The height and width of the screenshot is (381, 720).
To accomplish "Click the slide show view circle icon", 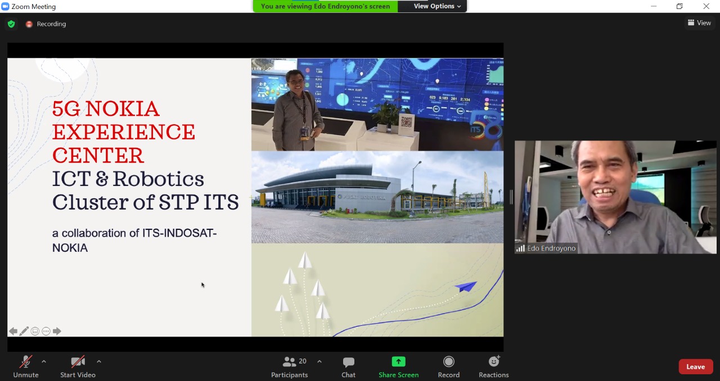I will pos(35,332).
